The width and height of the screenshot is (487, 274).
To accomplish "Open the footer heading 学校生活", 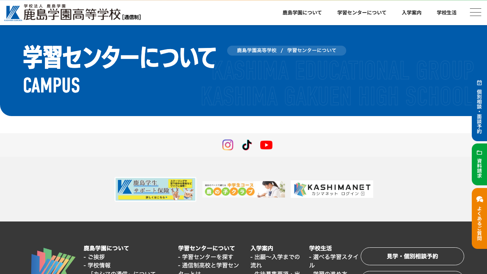I will (320, 248).
